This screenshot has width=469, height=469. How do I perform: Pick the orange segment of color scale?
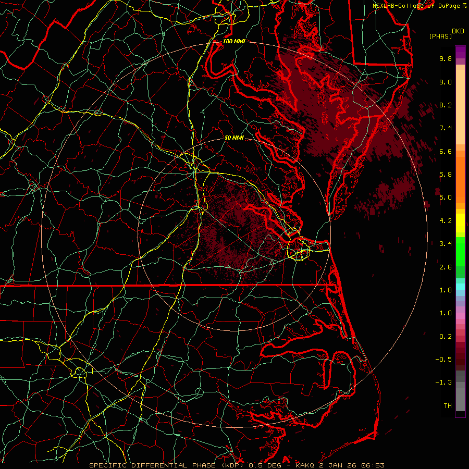click(x=460, y=179)
